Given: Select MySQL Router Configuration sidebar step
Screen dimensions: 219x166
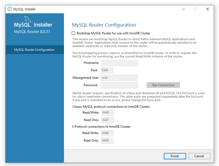Looking at the screenshot, I should pos(35,50).
